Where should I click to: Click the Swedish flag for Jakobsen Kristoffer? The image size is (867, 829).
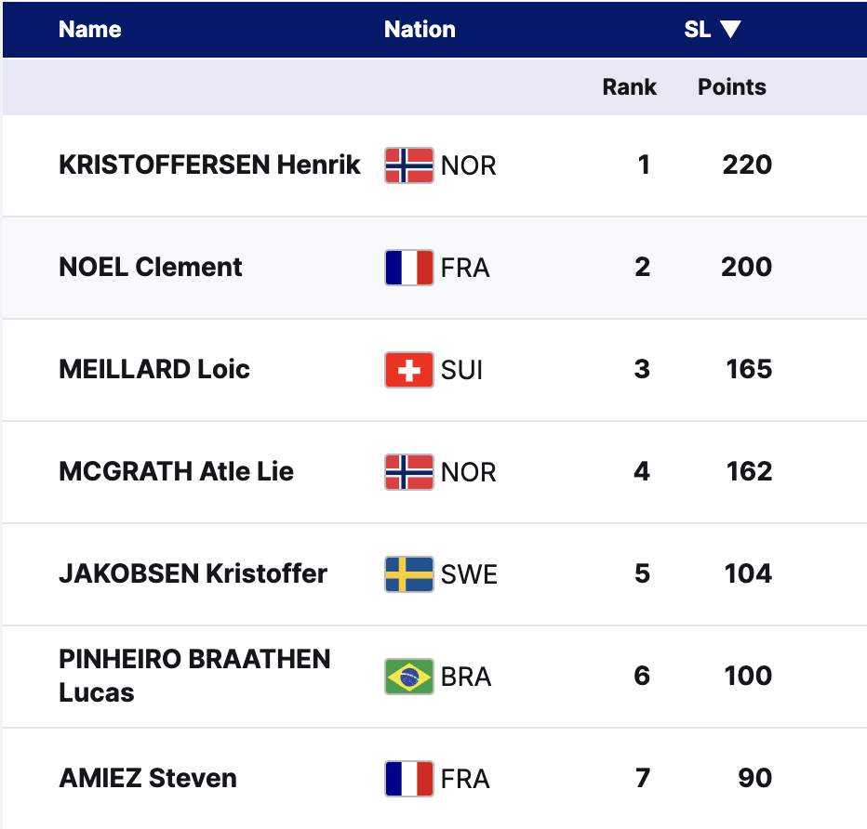pos(409,574)
